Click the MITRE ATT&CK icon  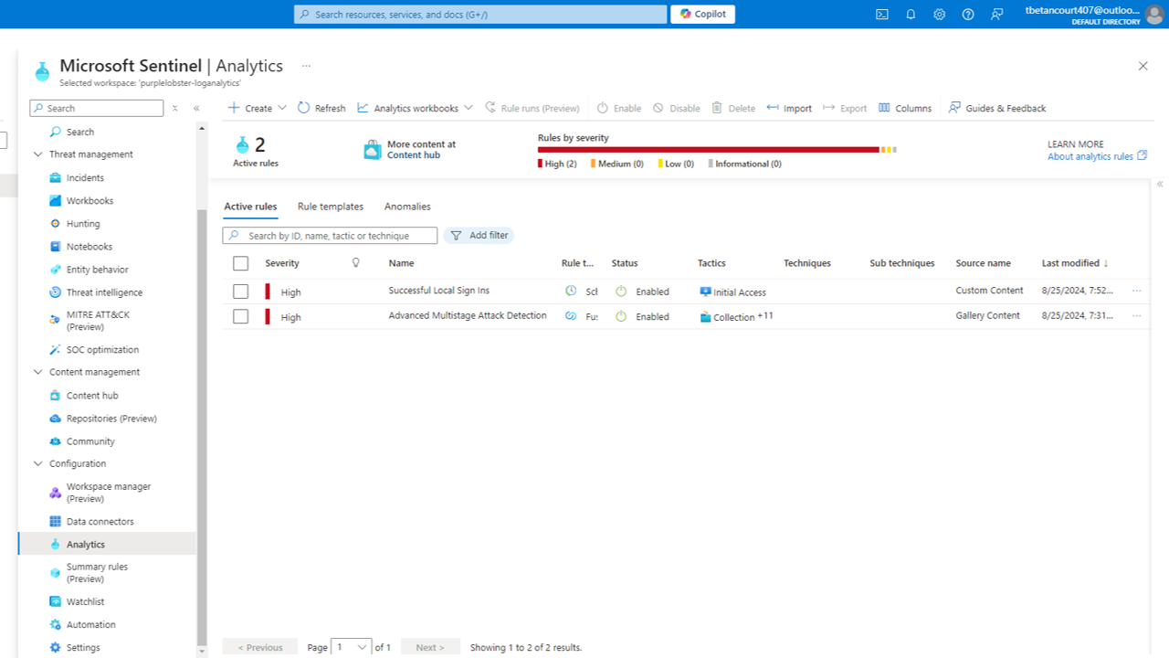pyautogui.click(x=56, y=320)
